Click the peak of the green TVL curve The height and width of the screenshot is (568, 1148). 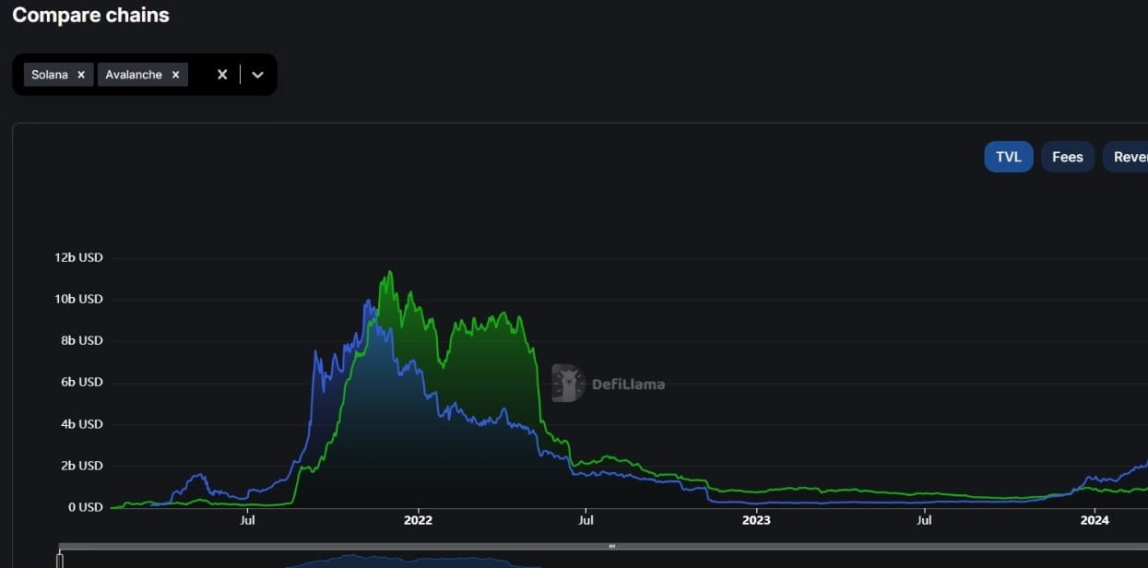point(389,272)
